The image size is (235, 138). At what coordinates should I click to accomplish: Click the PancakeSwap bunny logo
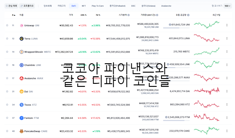(x=21, y=131)
